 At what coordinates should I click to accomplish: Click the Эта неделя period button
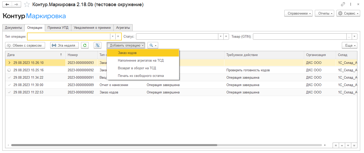[x=64, y=45]
